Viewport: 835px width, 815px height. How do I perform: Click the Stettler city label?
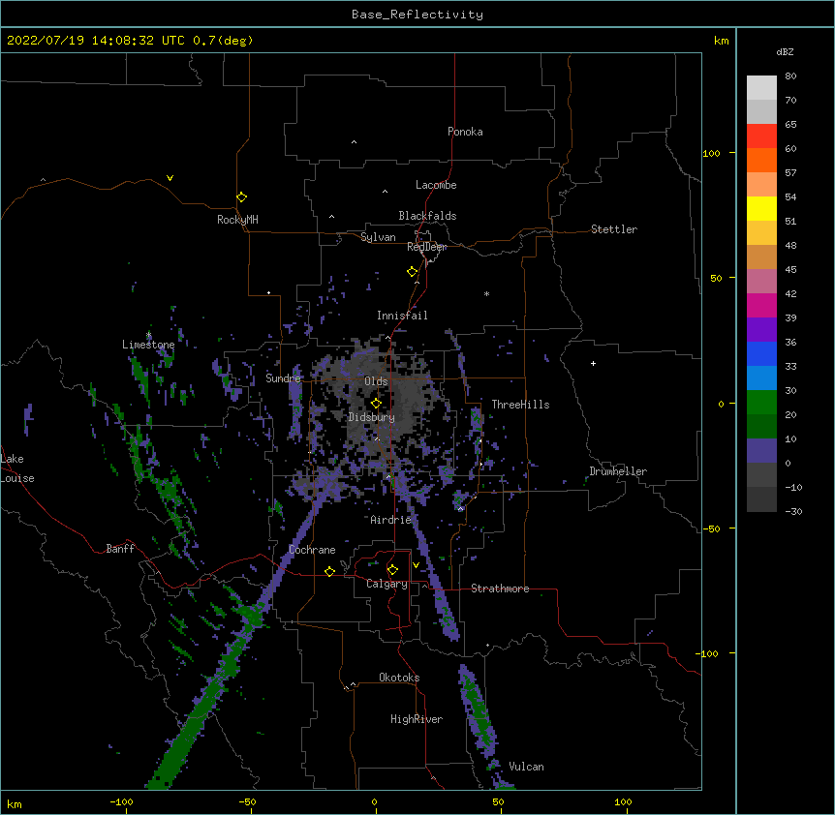pos(614,229)
